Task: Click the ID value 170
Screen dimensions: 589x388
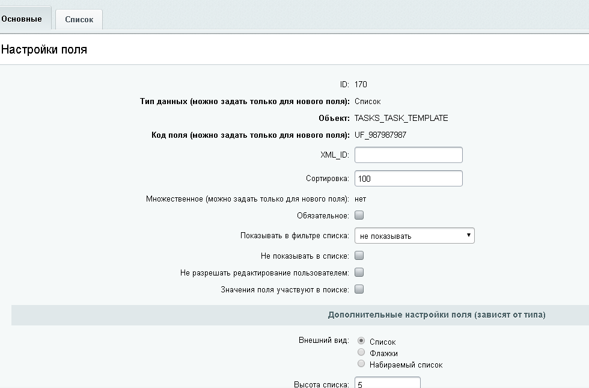Action: [x=361, y=84]
